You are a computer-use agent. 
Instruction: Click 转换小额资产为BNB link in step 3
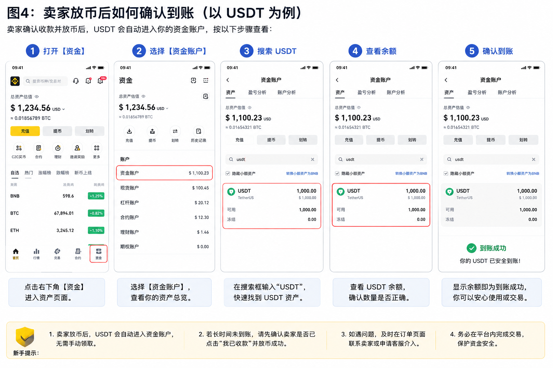(x=302, y=174)
